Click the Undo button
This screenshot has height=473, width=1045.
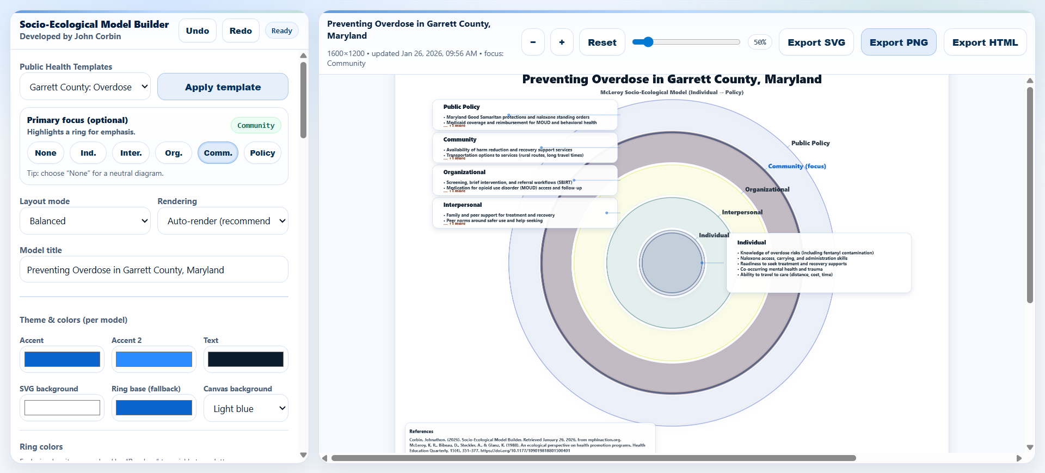point(198,31)
